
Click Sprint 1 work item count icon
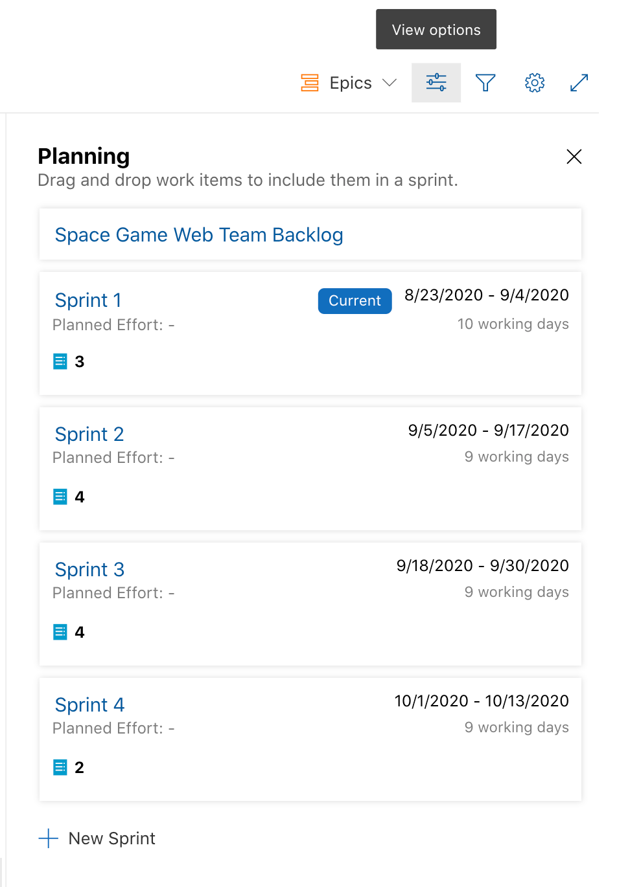point(60,361)
